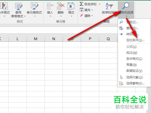Expand the 删除 dropdown arrow
This screenshot has height=113, width=151.
pos(61,16)
